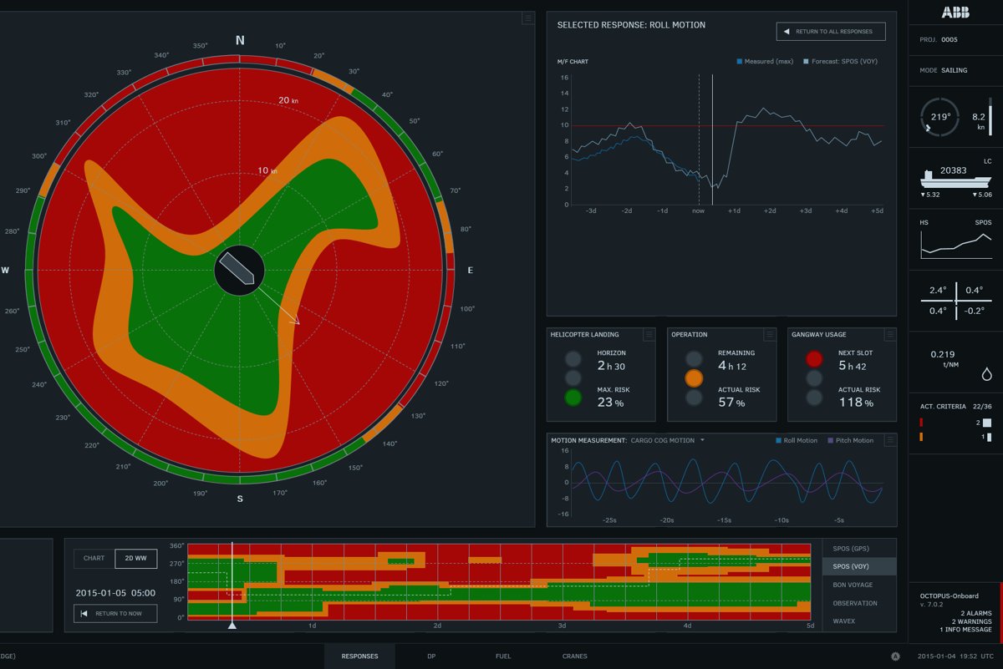Viewport: 1003px width, 669px height.
Task: Open the Operation panel menu icon
Action: (x=769, y=334)
